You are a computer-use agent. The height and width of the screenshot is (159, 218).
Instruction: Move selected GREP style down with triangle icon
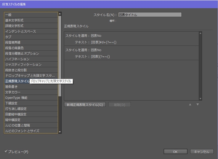(198, 105)
